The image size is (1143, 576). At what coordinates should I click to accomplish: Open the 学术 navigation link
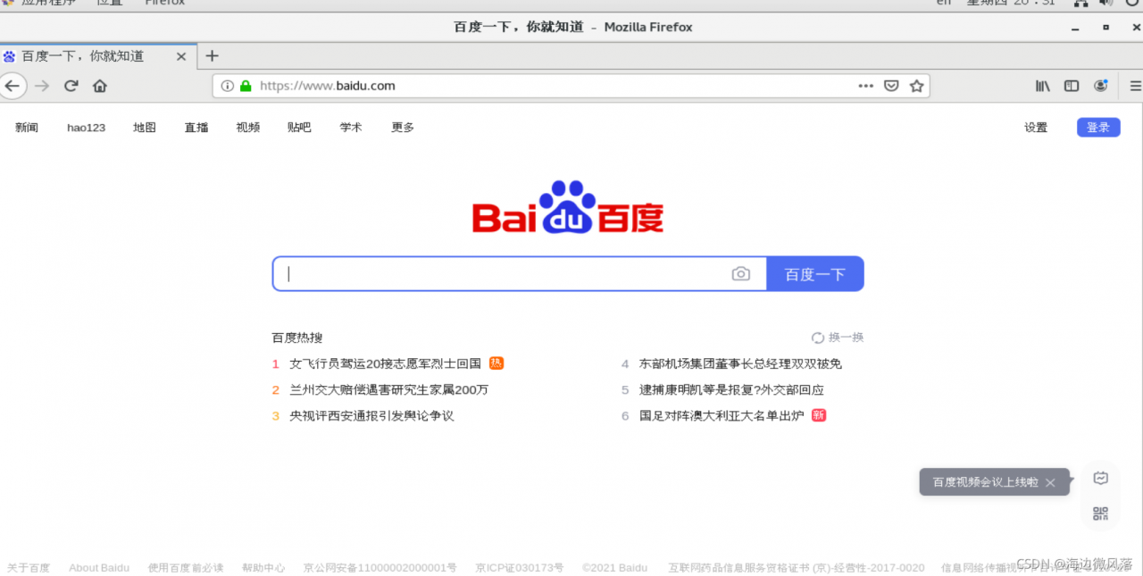coord(351,128)
